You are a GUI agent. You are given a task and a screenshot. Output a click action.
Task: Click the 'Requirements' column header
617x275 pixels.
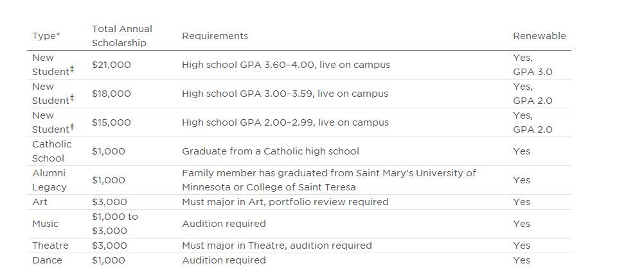click(215, 36)
